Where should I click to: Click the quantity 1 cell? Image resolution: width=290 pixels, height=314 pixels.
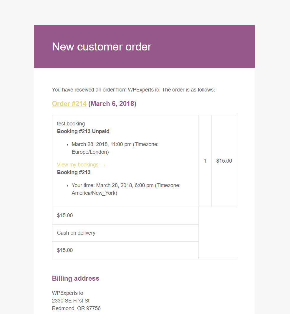[x=205, y=161]
